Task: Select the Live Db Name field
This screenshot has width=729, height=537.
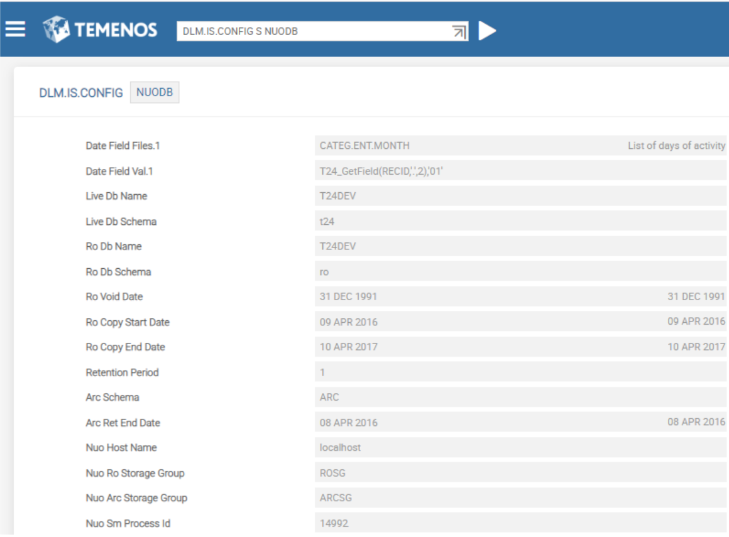Action: [x=520, y=196]
